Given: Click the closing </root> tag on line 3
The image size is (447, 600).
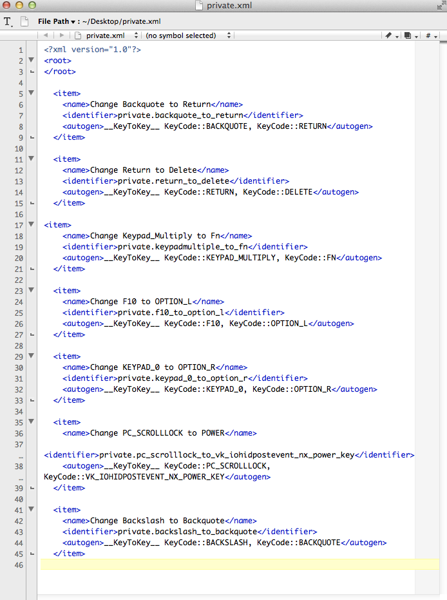Looking at the screenshot, I should click(x=60, y=72).
